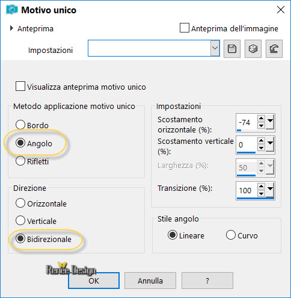Confirm settings with the OK button
This screenshot has height=298, width=291.
click(x=94, y=281)
